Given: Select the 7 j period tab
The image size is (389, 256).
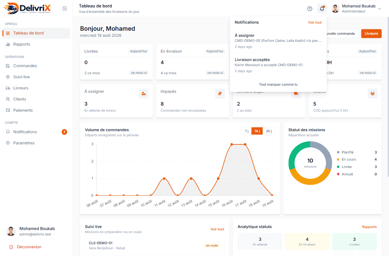Looking at the screenshot, I should point(246,131).
